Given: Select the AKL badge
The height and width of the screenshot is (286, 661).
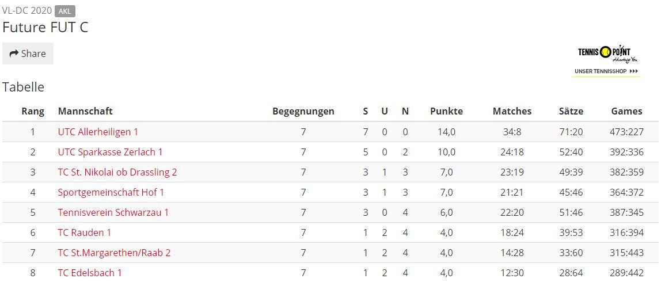Looking at the screenshot, I should (65, 12).
